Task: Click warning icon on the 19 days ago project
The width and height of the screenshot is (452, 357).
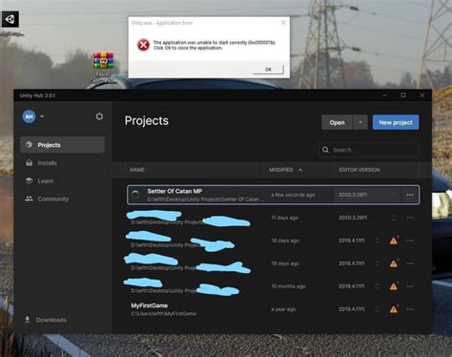Action: [x=394, y=263]
